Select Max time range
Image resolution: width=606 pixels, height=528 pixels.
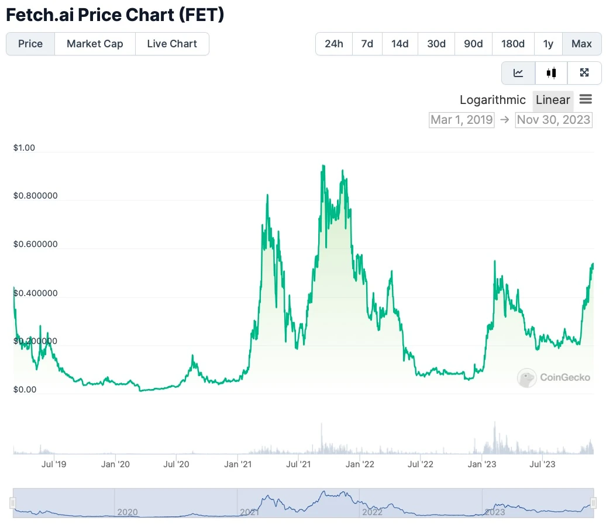[x=581, y=44]
